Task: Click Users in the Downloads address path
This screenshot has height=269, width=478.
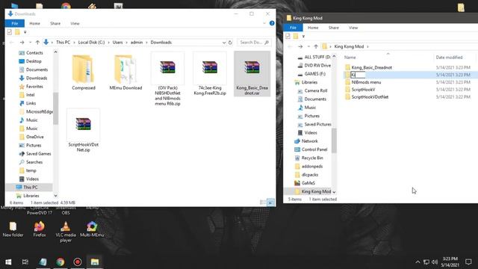Action: tap(117, 43)
